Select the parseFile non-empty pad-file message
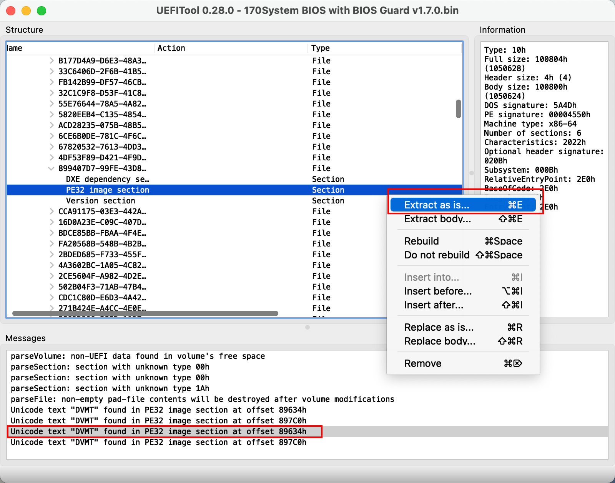This screenshot has width=615, height=483. 307,399
